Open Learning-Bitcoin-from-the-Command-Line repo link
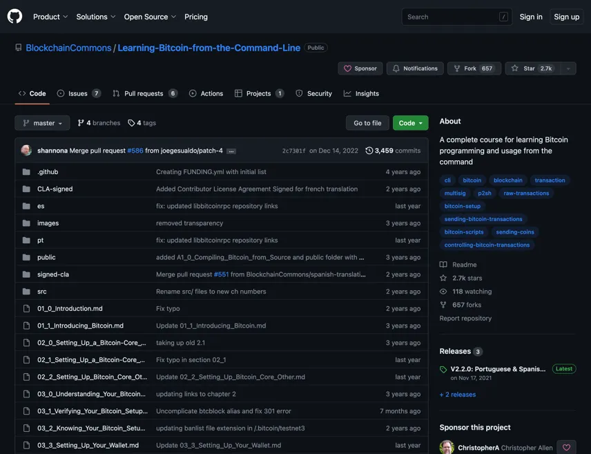 click(209, 48)
